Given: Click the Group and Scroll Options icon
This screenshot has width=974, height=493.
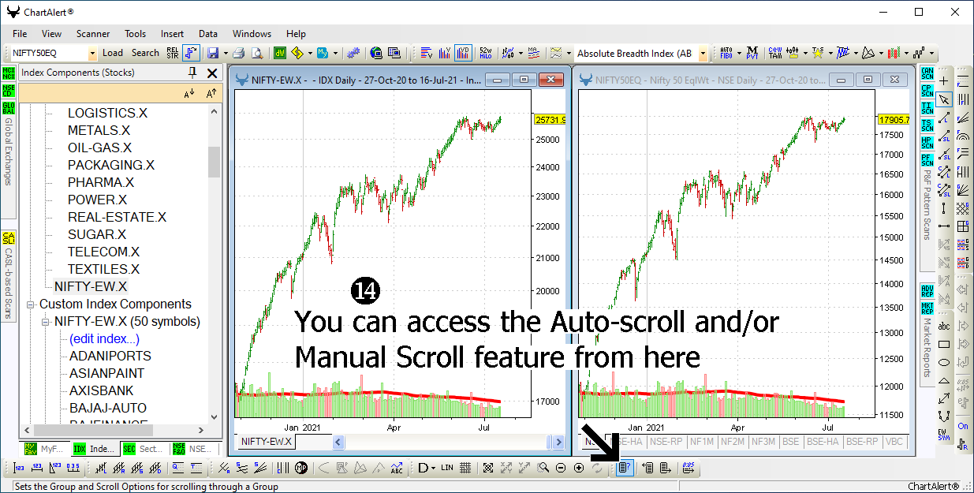Looking at the screenshot, I should (x=624, y=468).
